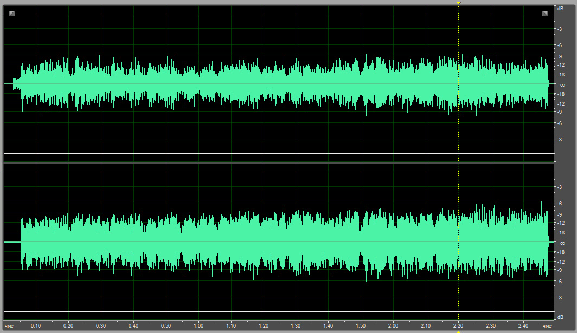Screen dimensions: 577x333
Task: Click the left 'чмс' time format label
Action: pyautogui.click(x=9, y=326)
